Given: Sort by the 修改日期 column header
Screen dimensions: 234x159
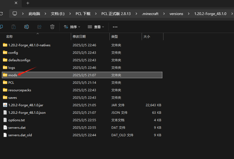Looking at the screenshot, I should [x=79, y=37].
